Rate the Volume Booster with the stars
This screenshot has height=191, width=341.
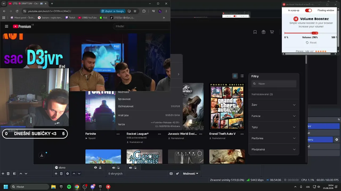(321, 51)
